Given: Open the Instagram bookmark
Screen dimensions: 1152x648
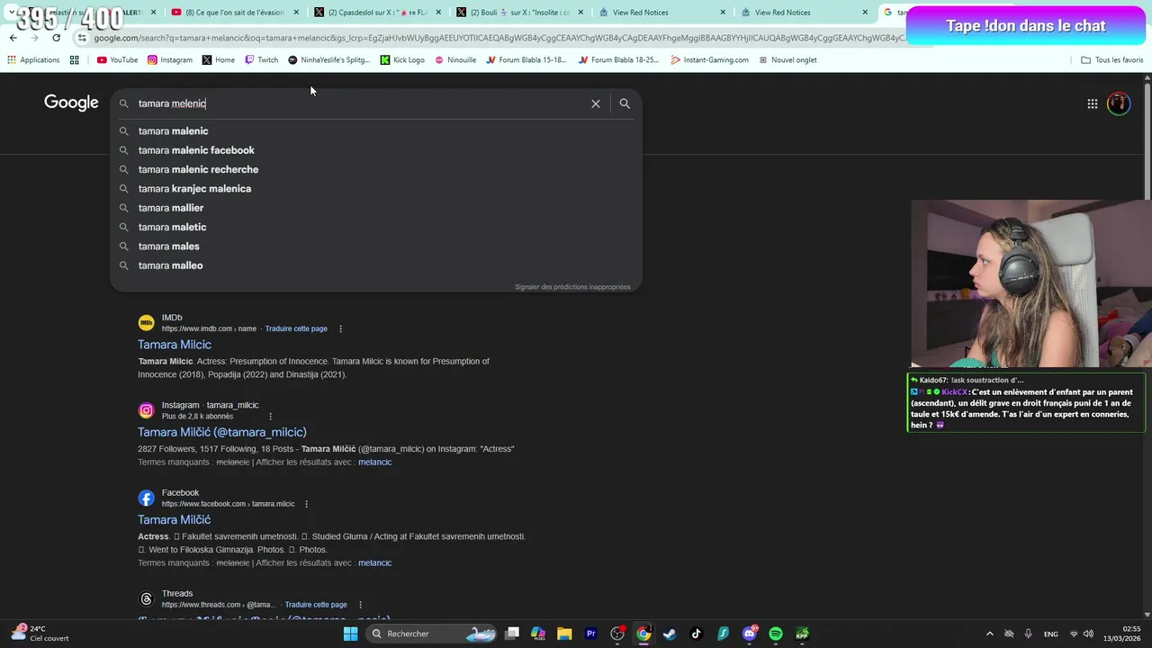Looking at the screenshot, I should (170, 60).
